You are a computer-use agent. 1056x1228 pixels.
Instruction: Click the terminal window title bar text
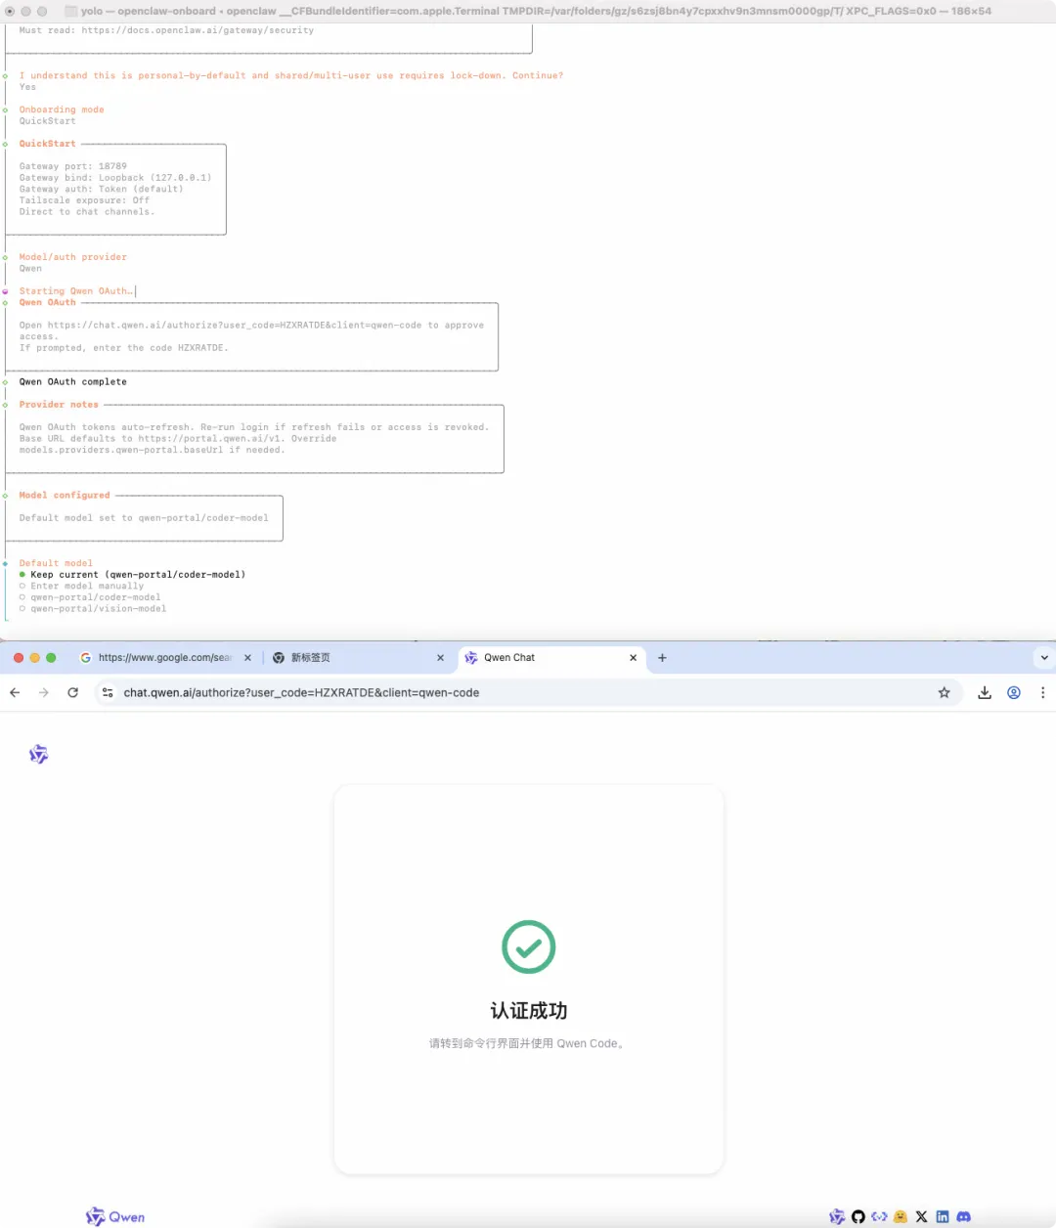(536, 11)
